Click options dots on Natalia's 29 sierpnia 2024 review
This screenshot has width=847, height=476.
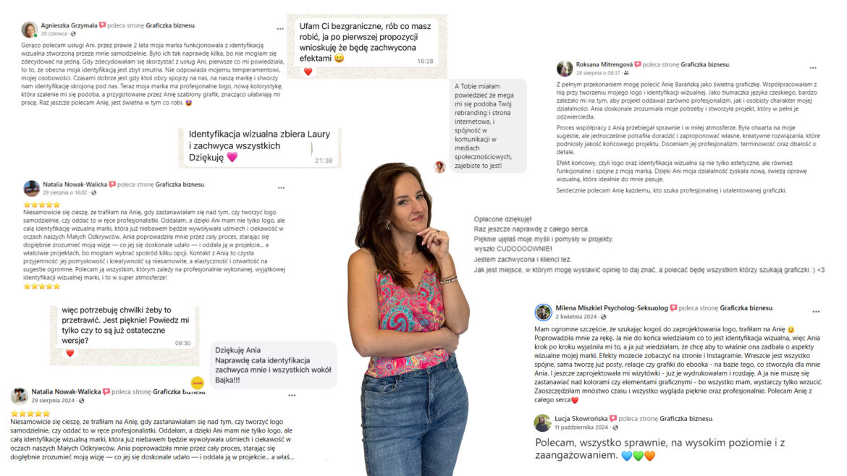coord(292,396)
